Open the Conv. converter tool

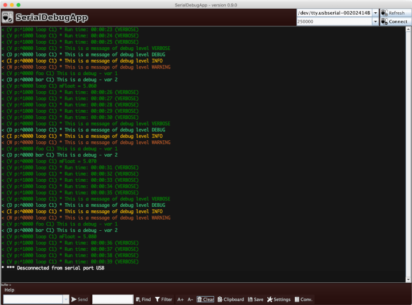[303, 299]
